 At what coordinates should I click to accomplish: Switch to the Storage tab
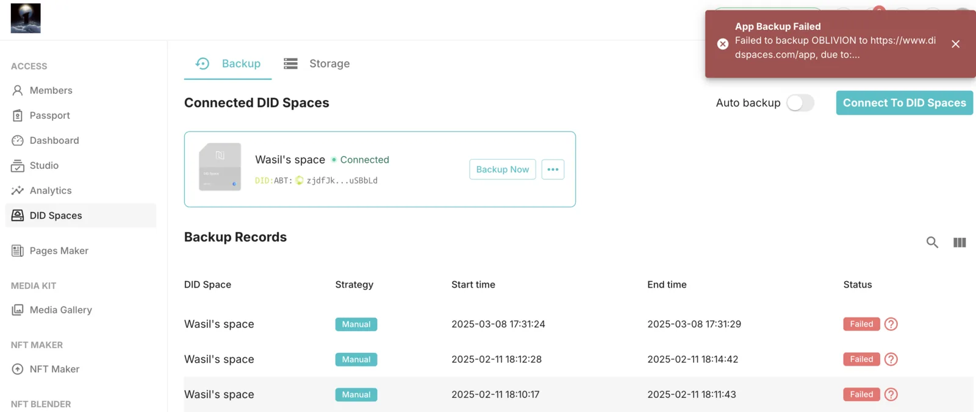click(x=317, y=63)
